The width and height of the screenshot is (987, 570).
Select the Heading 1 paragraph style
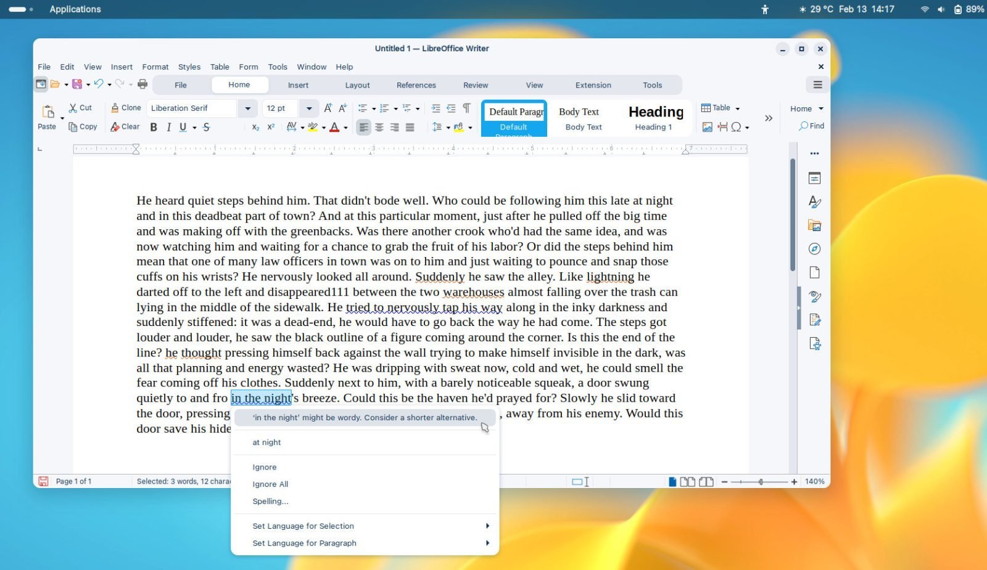[655, 117]
